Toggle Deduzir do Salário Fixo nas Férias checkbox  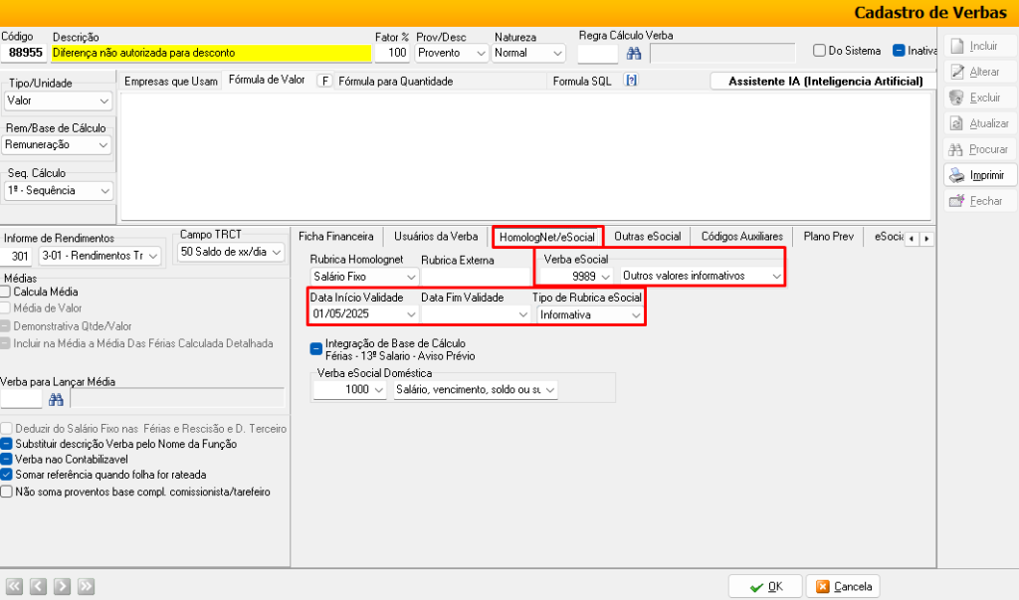pyautogui.click(x=7, y=429)
